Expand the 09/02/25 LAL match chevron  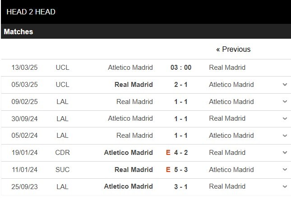coord(285,101)
